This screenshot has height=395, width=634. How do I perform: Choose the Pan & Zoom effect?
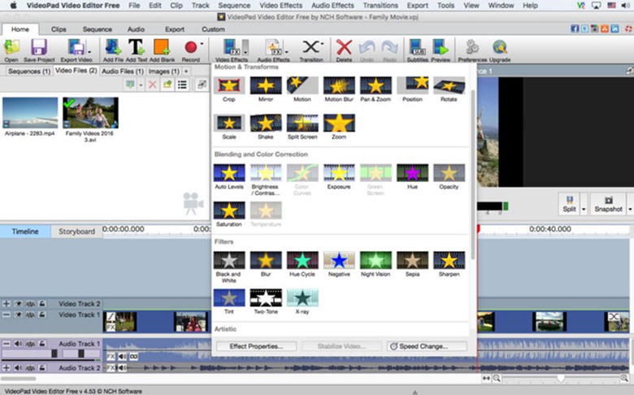click(376, 85)
